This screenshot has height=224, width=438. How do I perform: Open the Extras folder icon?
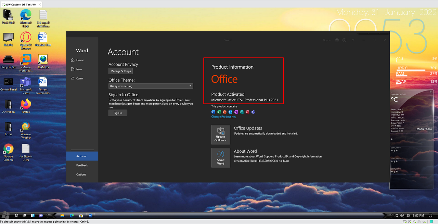point(9,128)
